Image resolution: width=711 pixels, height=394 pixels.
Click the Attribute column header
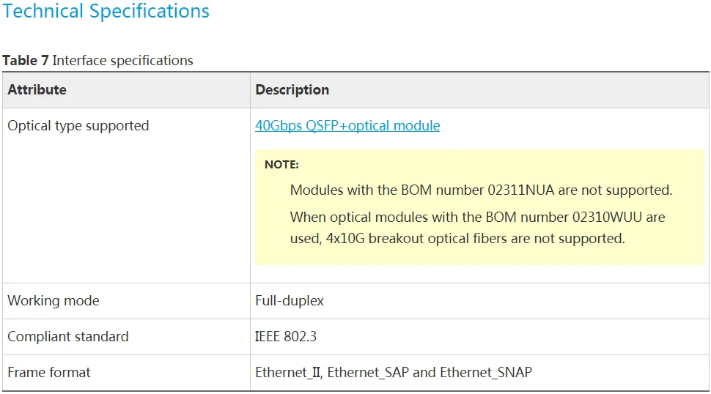(126, 89)
